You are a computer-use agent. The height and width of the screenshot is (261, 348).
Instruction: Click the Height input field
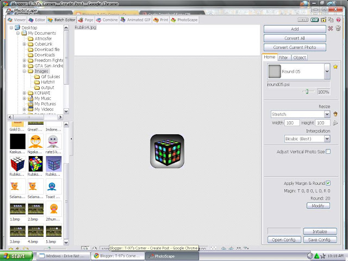(x=322, y=123)
